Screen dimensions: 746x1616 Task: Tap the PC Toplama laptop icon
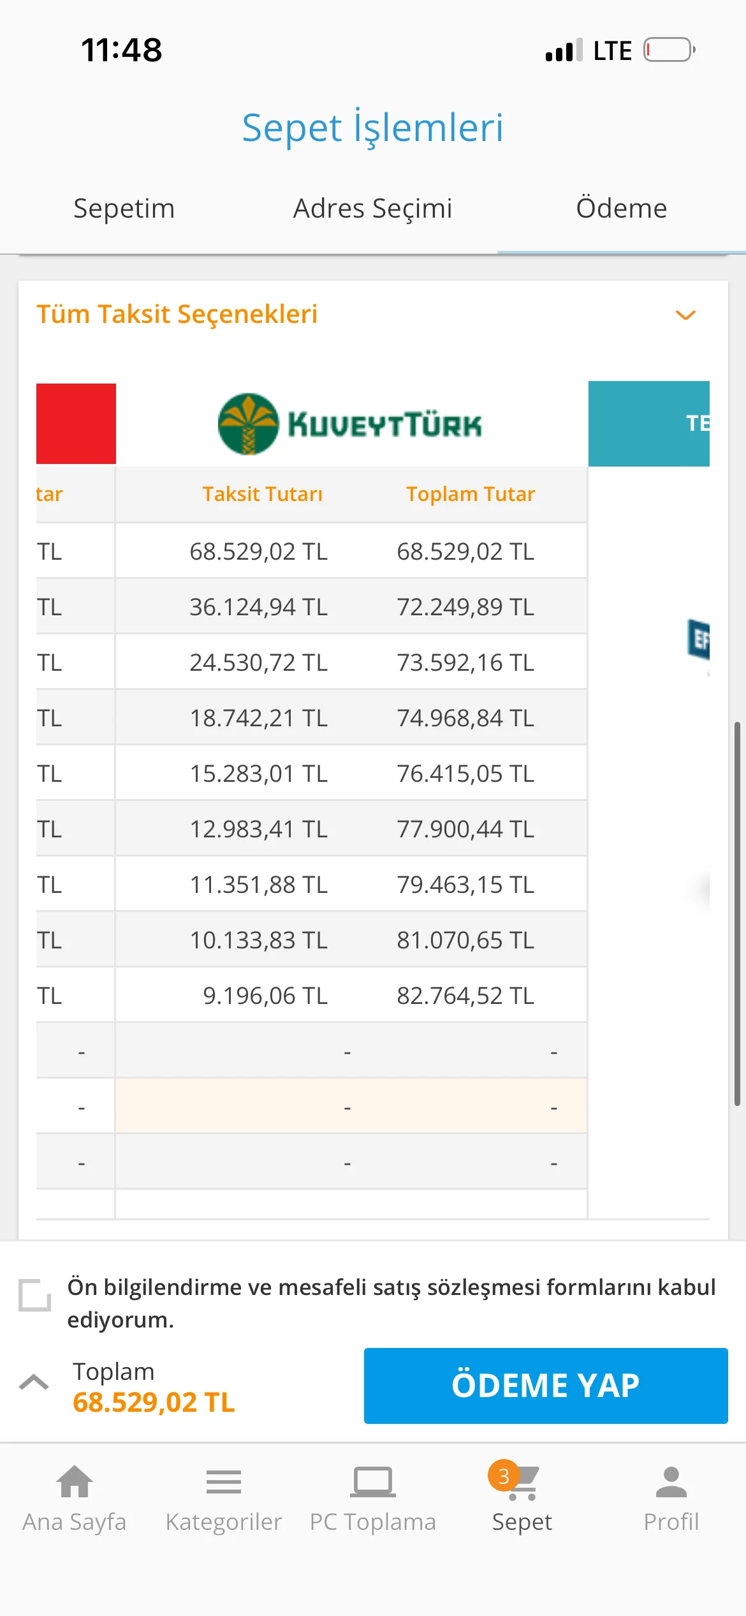373,1481
